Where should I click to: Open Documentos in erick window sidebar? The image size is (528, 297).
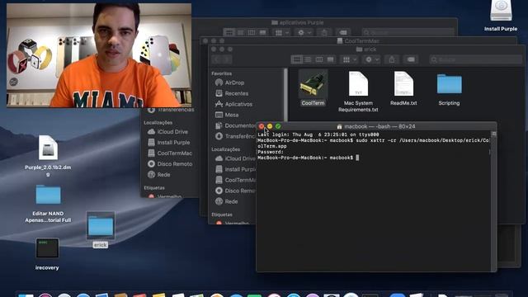(x=236, y=125)
